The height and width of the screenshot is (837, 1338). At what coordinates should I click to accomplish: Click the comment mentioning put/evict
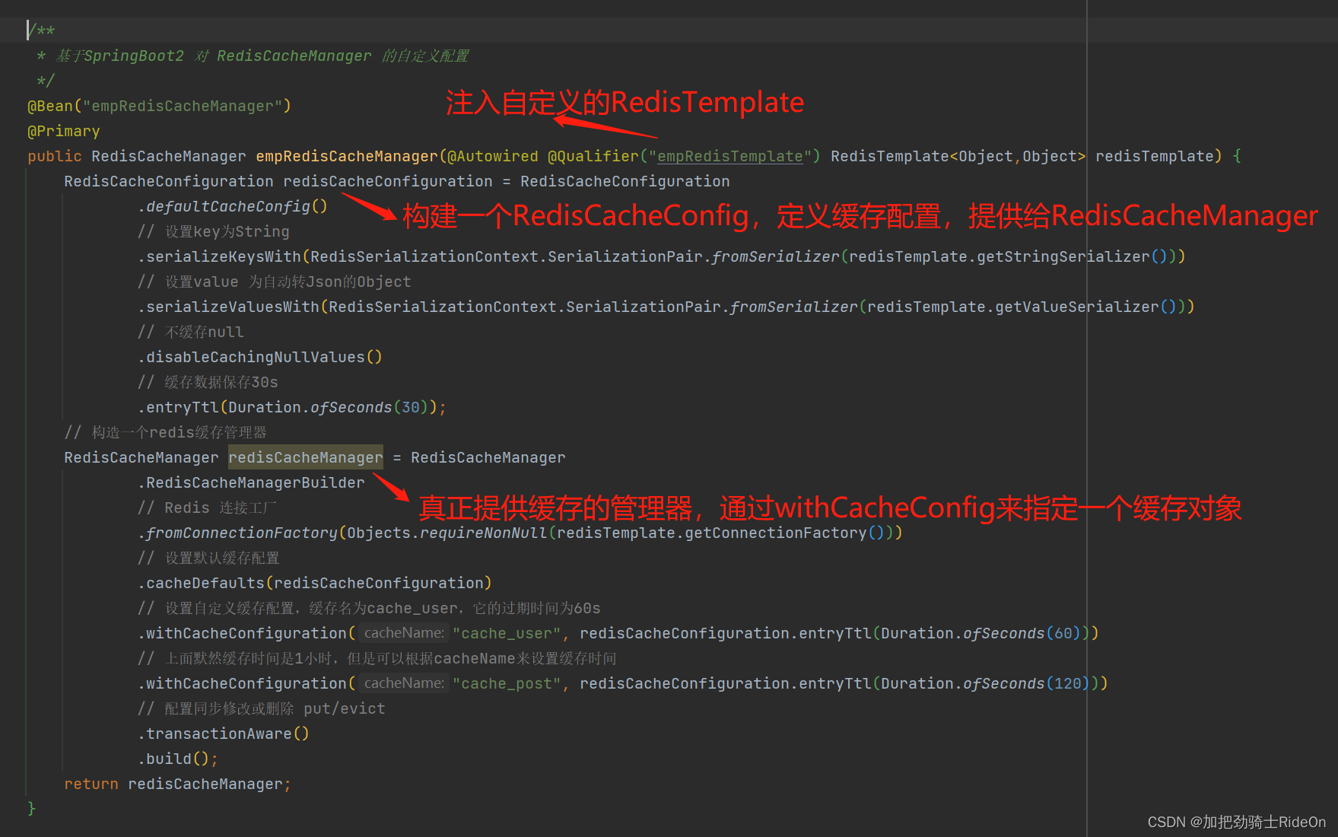tap(262, 708)
